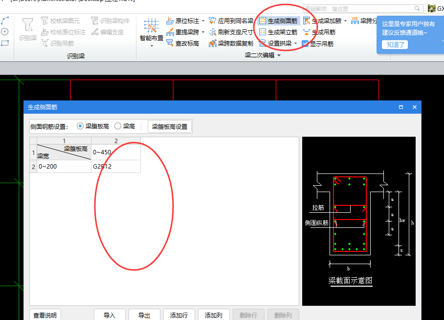This screenshot has width=444, height=320.
Task: Click 梁腹板高设置 button
Action: [170, 126]
